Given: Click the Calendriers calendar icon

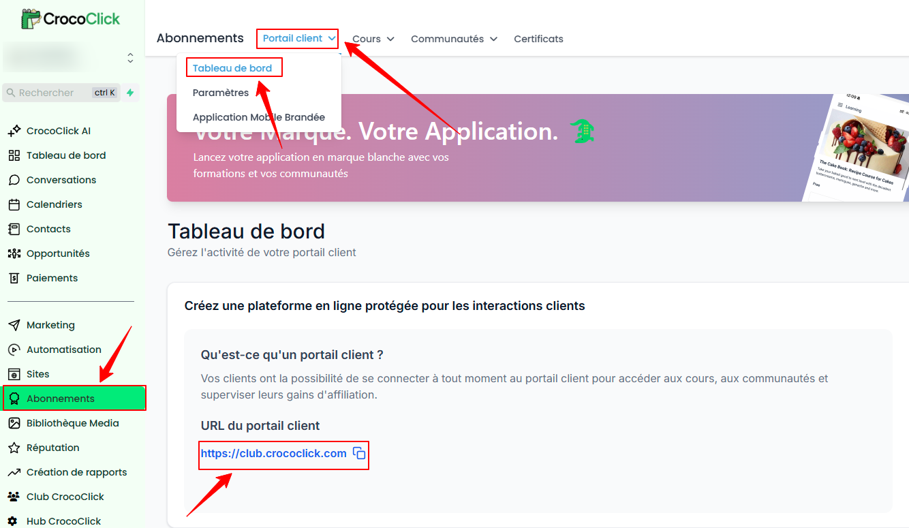Looking at the screenshot, I should pyautogui.click(x=14, y=204).
